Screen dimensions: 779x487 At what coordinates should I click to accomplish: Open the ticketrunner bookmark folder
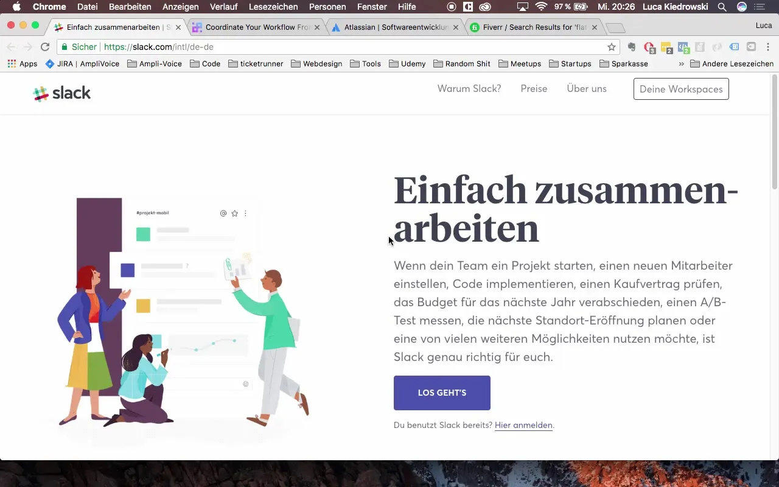256,63
